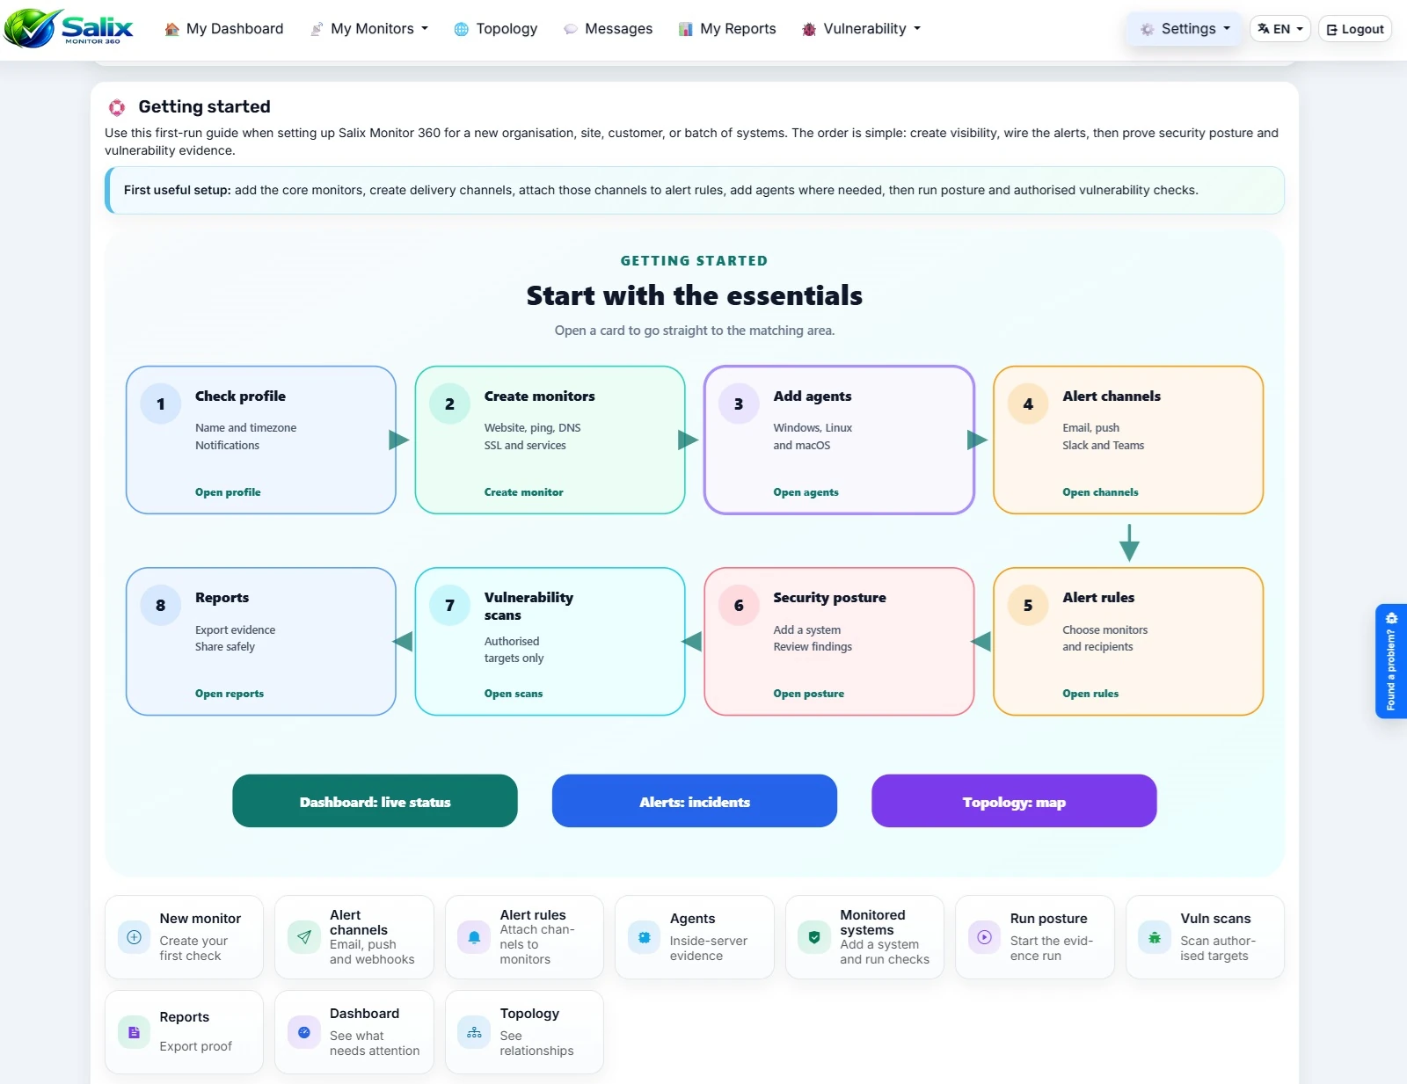Log out using the Logout button
This screenshot has height=1084, width=1407.
click(1355, 29)
